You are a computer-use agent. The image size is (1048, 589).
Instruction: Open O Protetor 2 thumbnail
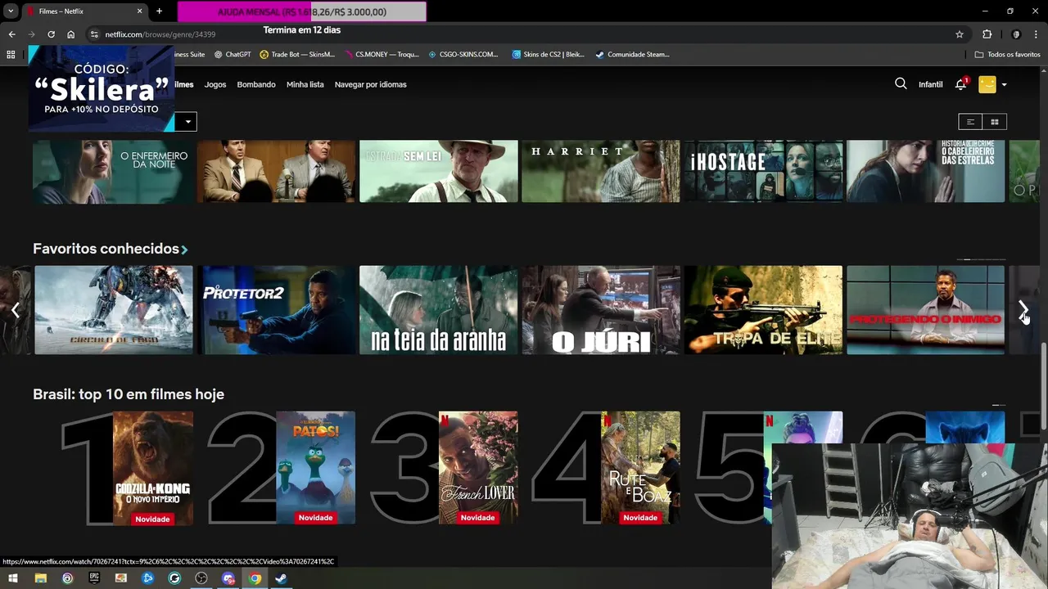tap(276, 310)
